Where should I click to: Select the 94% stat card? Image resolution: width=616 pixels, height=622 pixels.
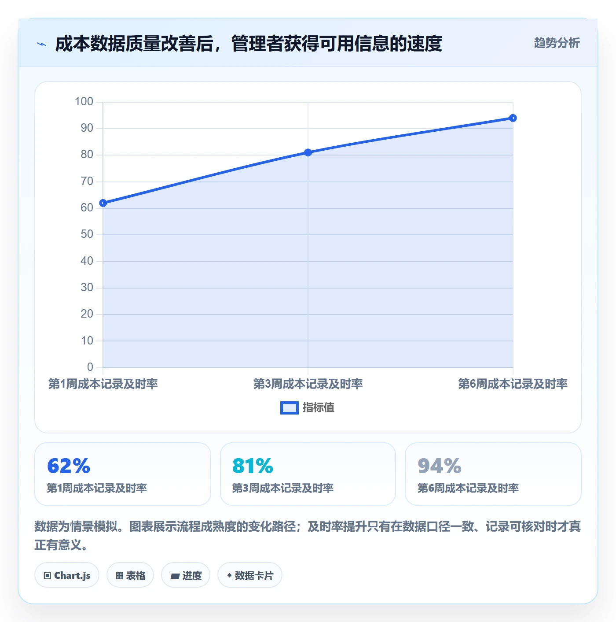click(493, 474)
